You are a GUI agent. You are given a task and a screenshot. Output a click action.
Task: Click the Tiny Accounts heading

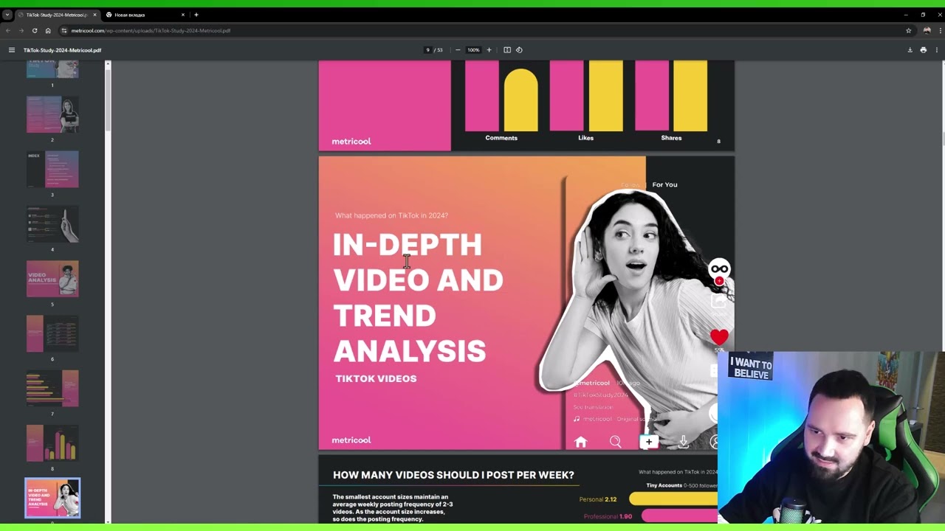[x=664, y=485]
